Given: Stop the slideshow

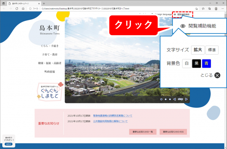Looking at the screenshot, I should (180, 99).
